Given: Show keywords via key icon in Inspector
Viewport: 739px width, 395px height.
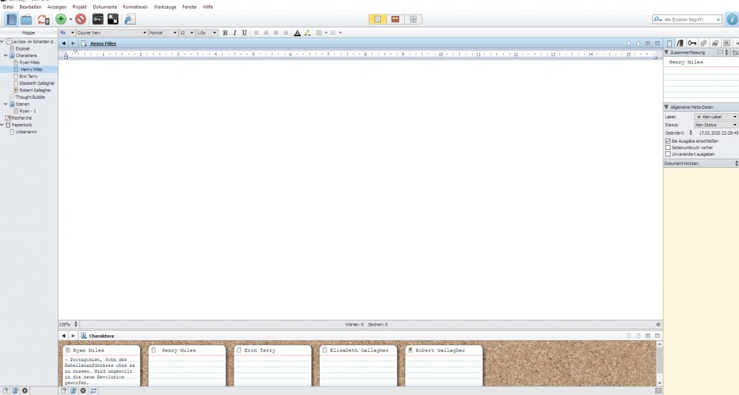Looking at the screenshot, I should point(692,43).
